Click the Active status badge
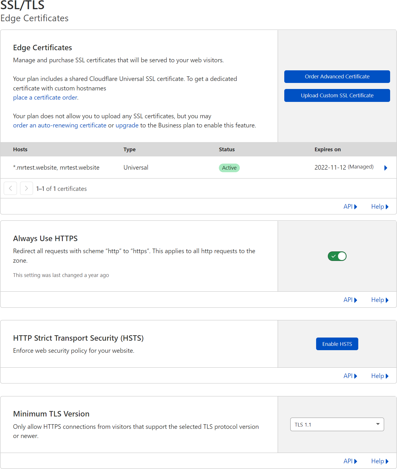The image size is (397, 469). pos(229,168)
